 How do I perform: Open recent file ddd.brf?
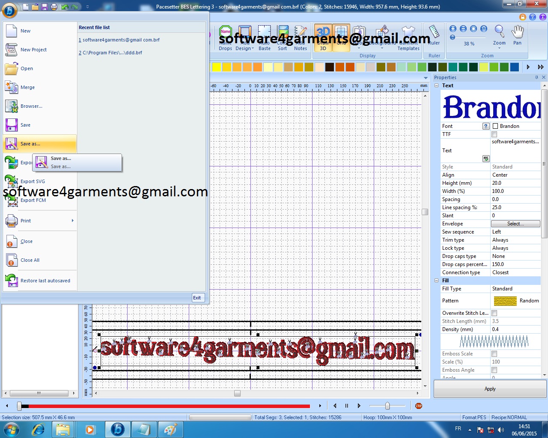110,53
